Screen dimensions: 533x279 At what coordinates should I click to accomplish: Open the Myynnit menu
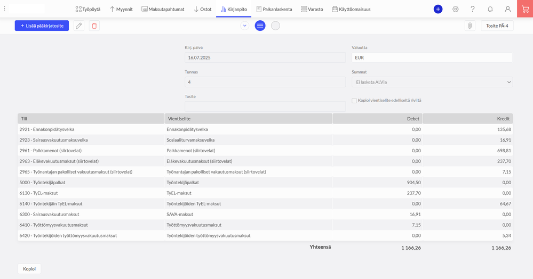pyautogui.click(x=121, y=9)
